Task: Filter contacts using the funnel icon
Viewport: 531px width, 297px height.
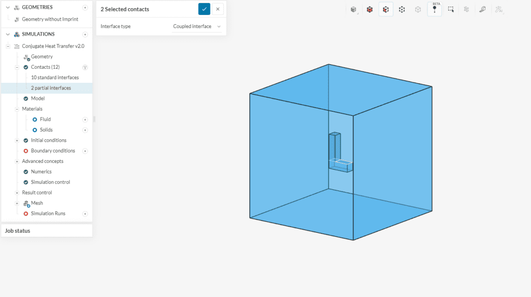Action: coord(85,67)
